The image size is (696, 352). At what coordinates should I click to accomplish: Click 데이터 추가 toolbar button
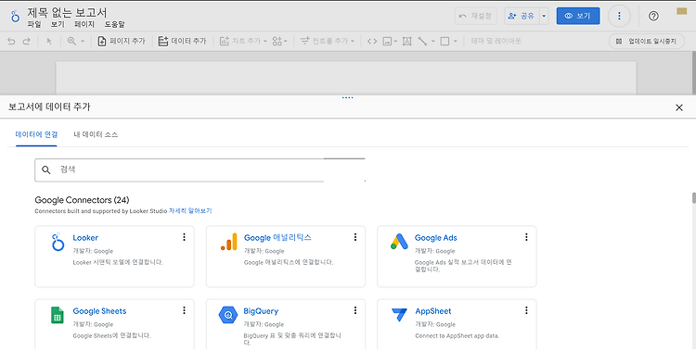(x=182, y=41)
